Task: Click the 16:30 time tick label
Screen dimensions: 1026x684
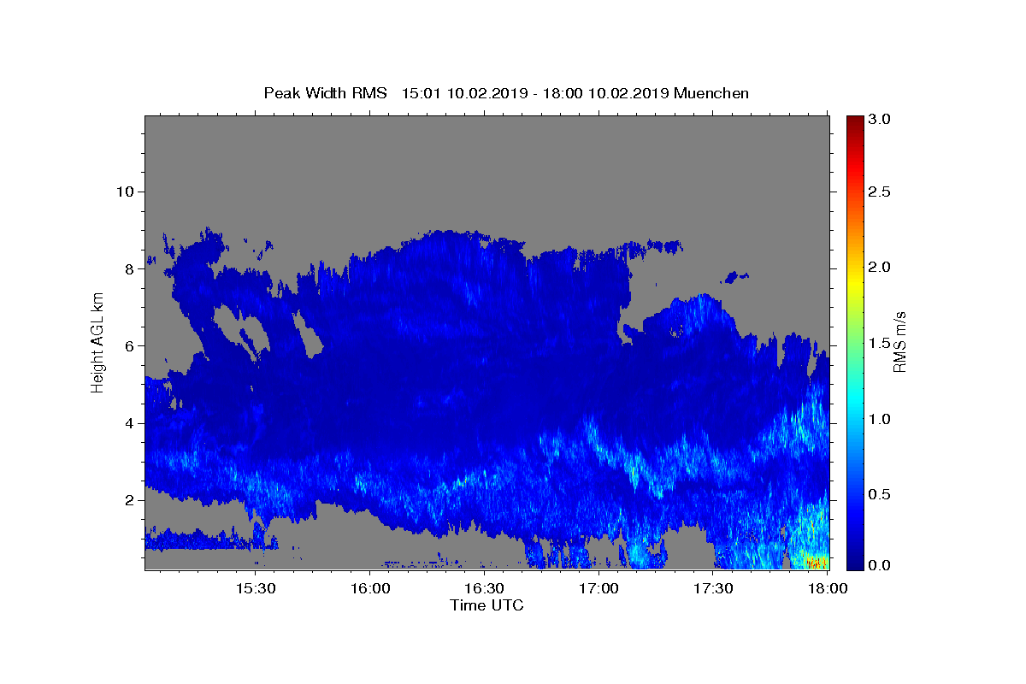Action: [484, 589]
